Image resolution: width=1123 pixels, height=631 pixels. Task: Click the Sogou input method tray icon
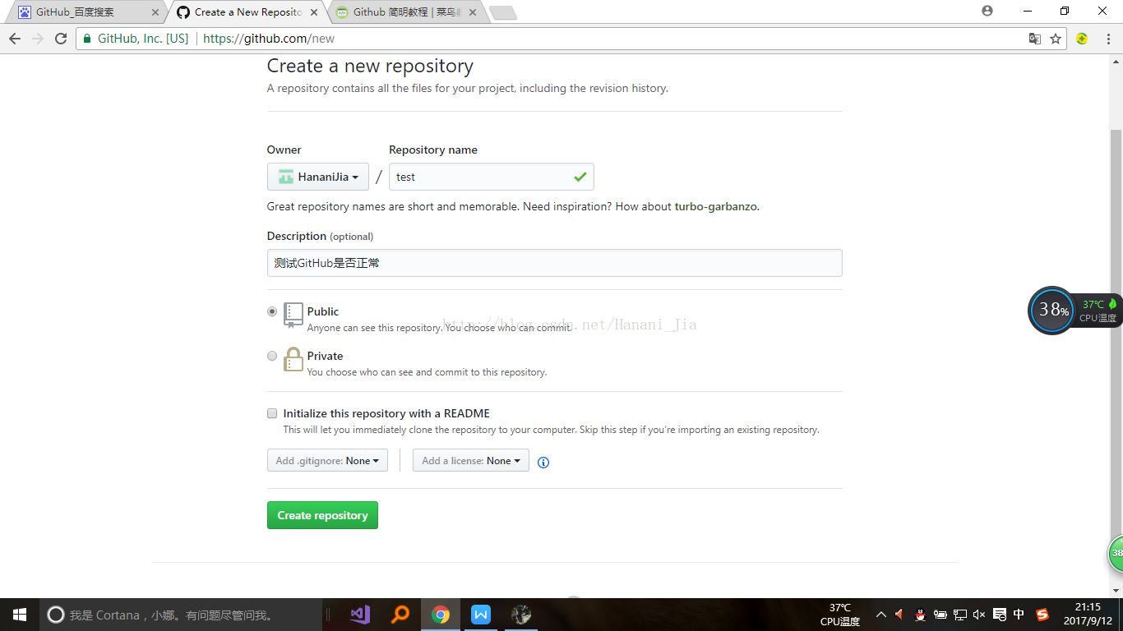[x=1042, y=615]
